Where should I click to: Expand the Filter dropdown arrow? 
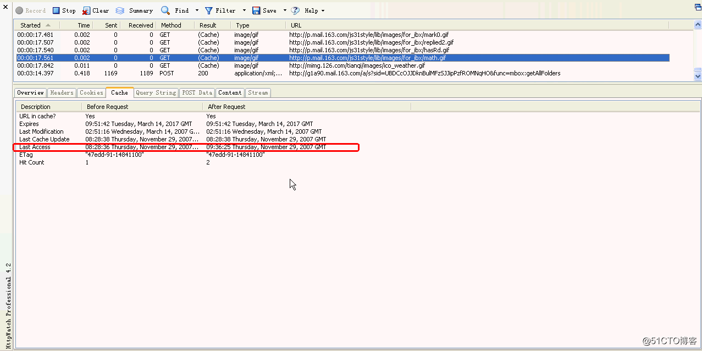pos(244,10)
